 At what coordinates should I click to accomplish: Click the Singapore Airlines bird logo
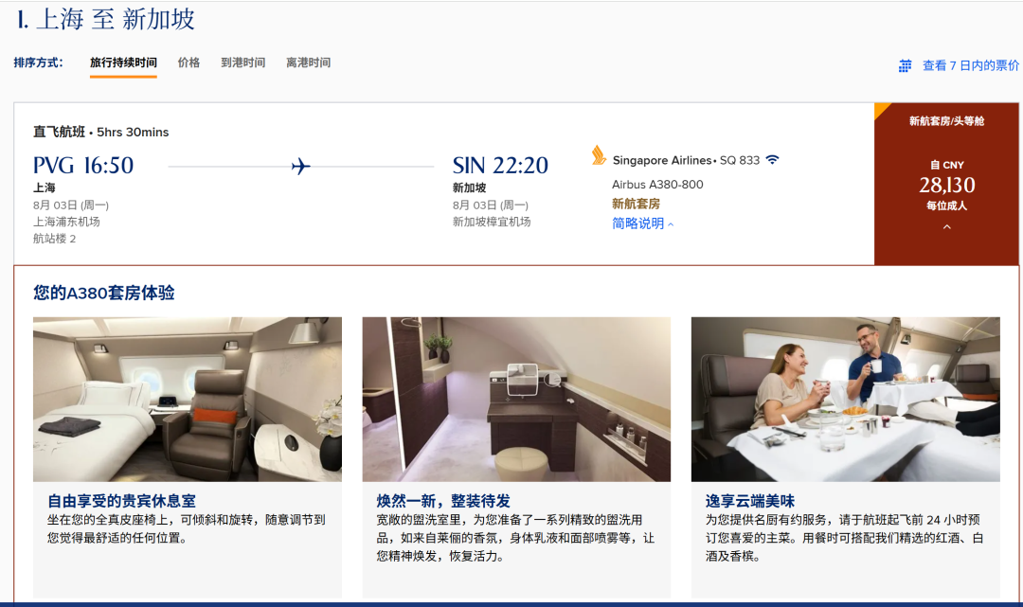599,155
